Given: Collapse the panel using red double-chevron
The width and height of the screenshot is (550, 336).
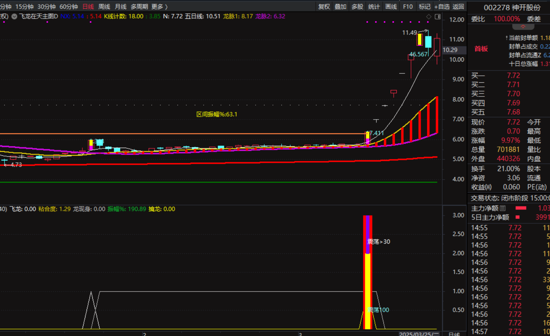Looking at the screenshot, I should click(523, 27).
